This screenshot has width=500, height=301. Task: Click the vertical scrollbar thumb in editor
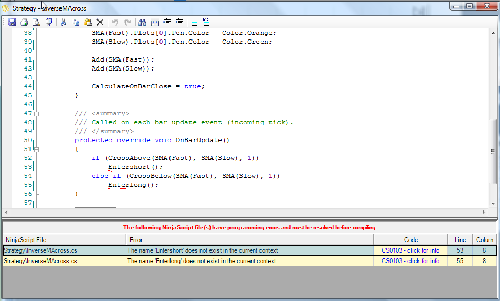point(493,152)
